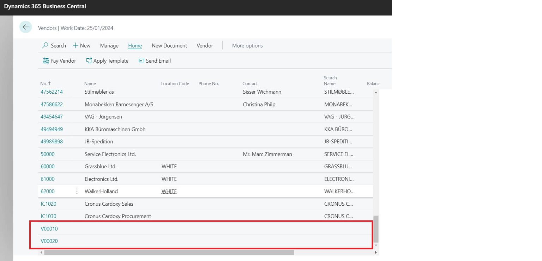Click the back arrow to leave Vendors page
Viewport: 542px width, 261px height.
[25, 27]
